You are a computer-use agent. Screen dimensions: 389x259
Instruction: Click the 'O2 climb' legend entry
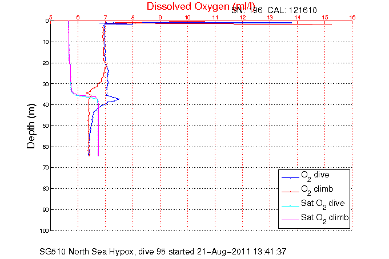click(x=317, y=190)
